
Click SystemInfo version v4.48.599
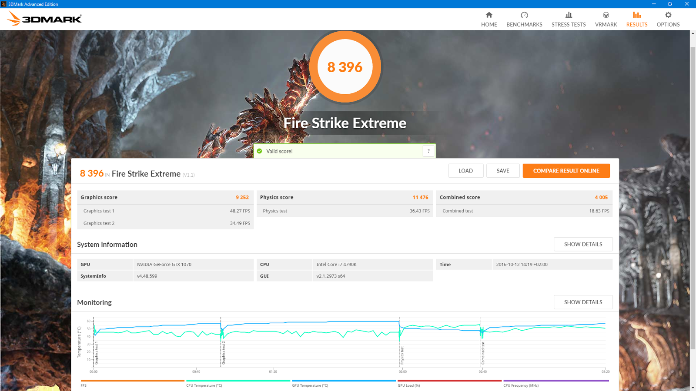coord(193,276)
